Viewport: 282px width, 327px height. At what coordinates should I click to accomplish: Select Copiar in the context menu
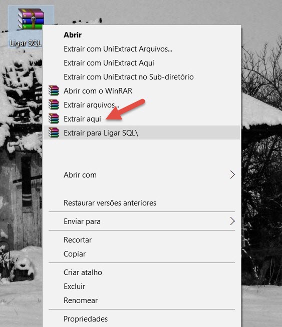[142, 254]
